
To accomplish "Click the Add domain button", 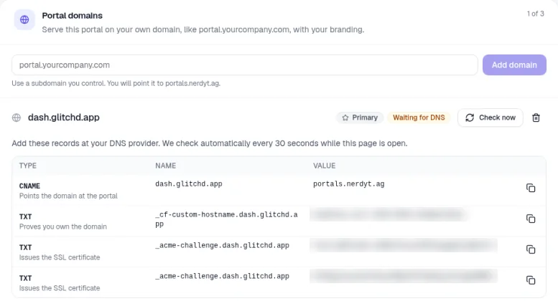I will tap(514, 65).
